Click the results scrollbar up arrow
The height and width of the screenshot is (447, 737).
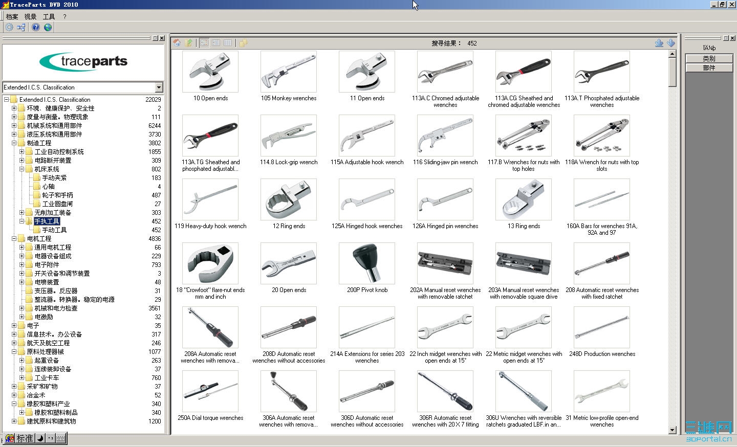673,54
